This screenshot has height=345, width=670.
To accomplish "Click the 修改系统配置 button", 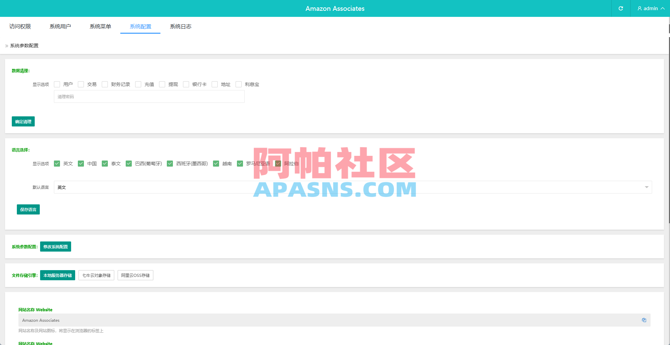I will (x=56, y=247).
